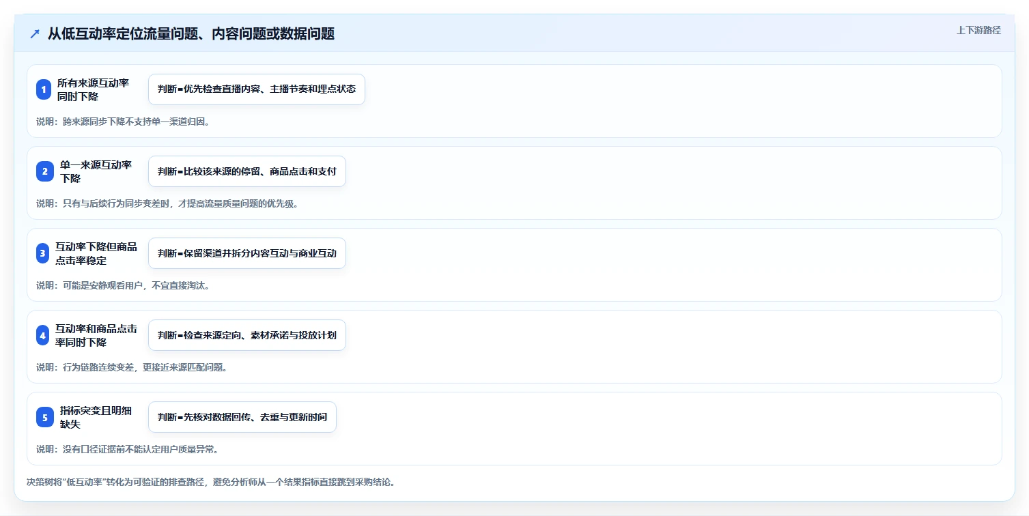Image resolution: width=1029 pixels, height=516 pixels.
Task: Click the arrow icon beside the panel title
Action: (x=35, y=33)
